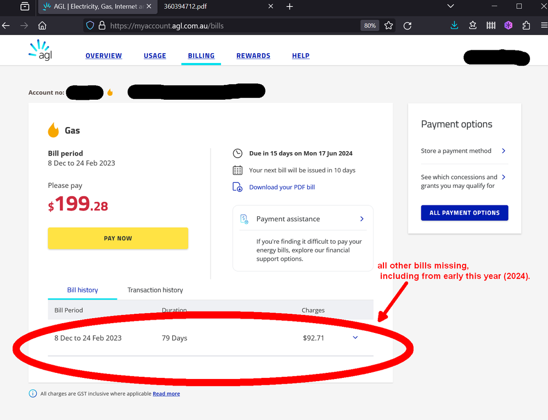
Task: Switch to Transaction history tab
Action: tap(155, 290)
